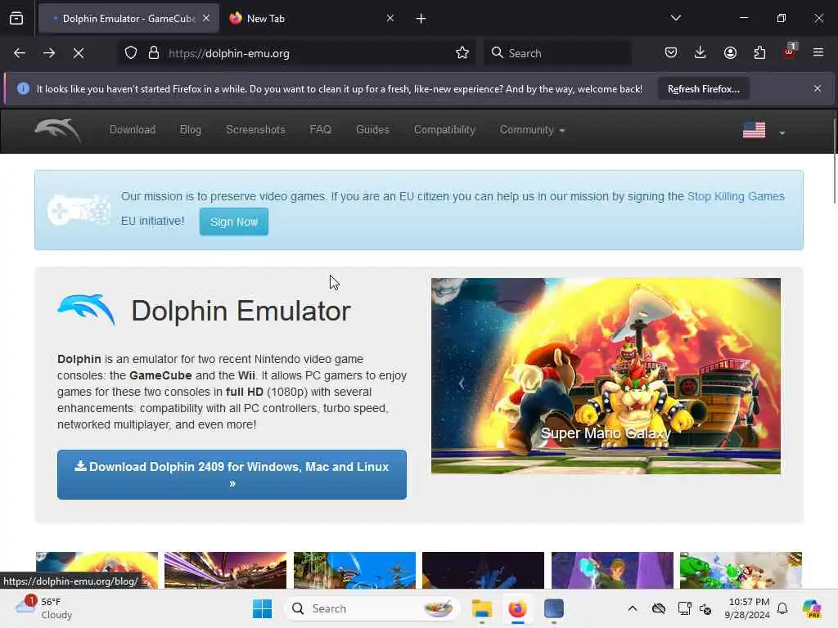Click the Super Mario Galaxy carousel image

[x=606, y=376]
